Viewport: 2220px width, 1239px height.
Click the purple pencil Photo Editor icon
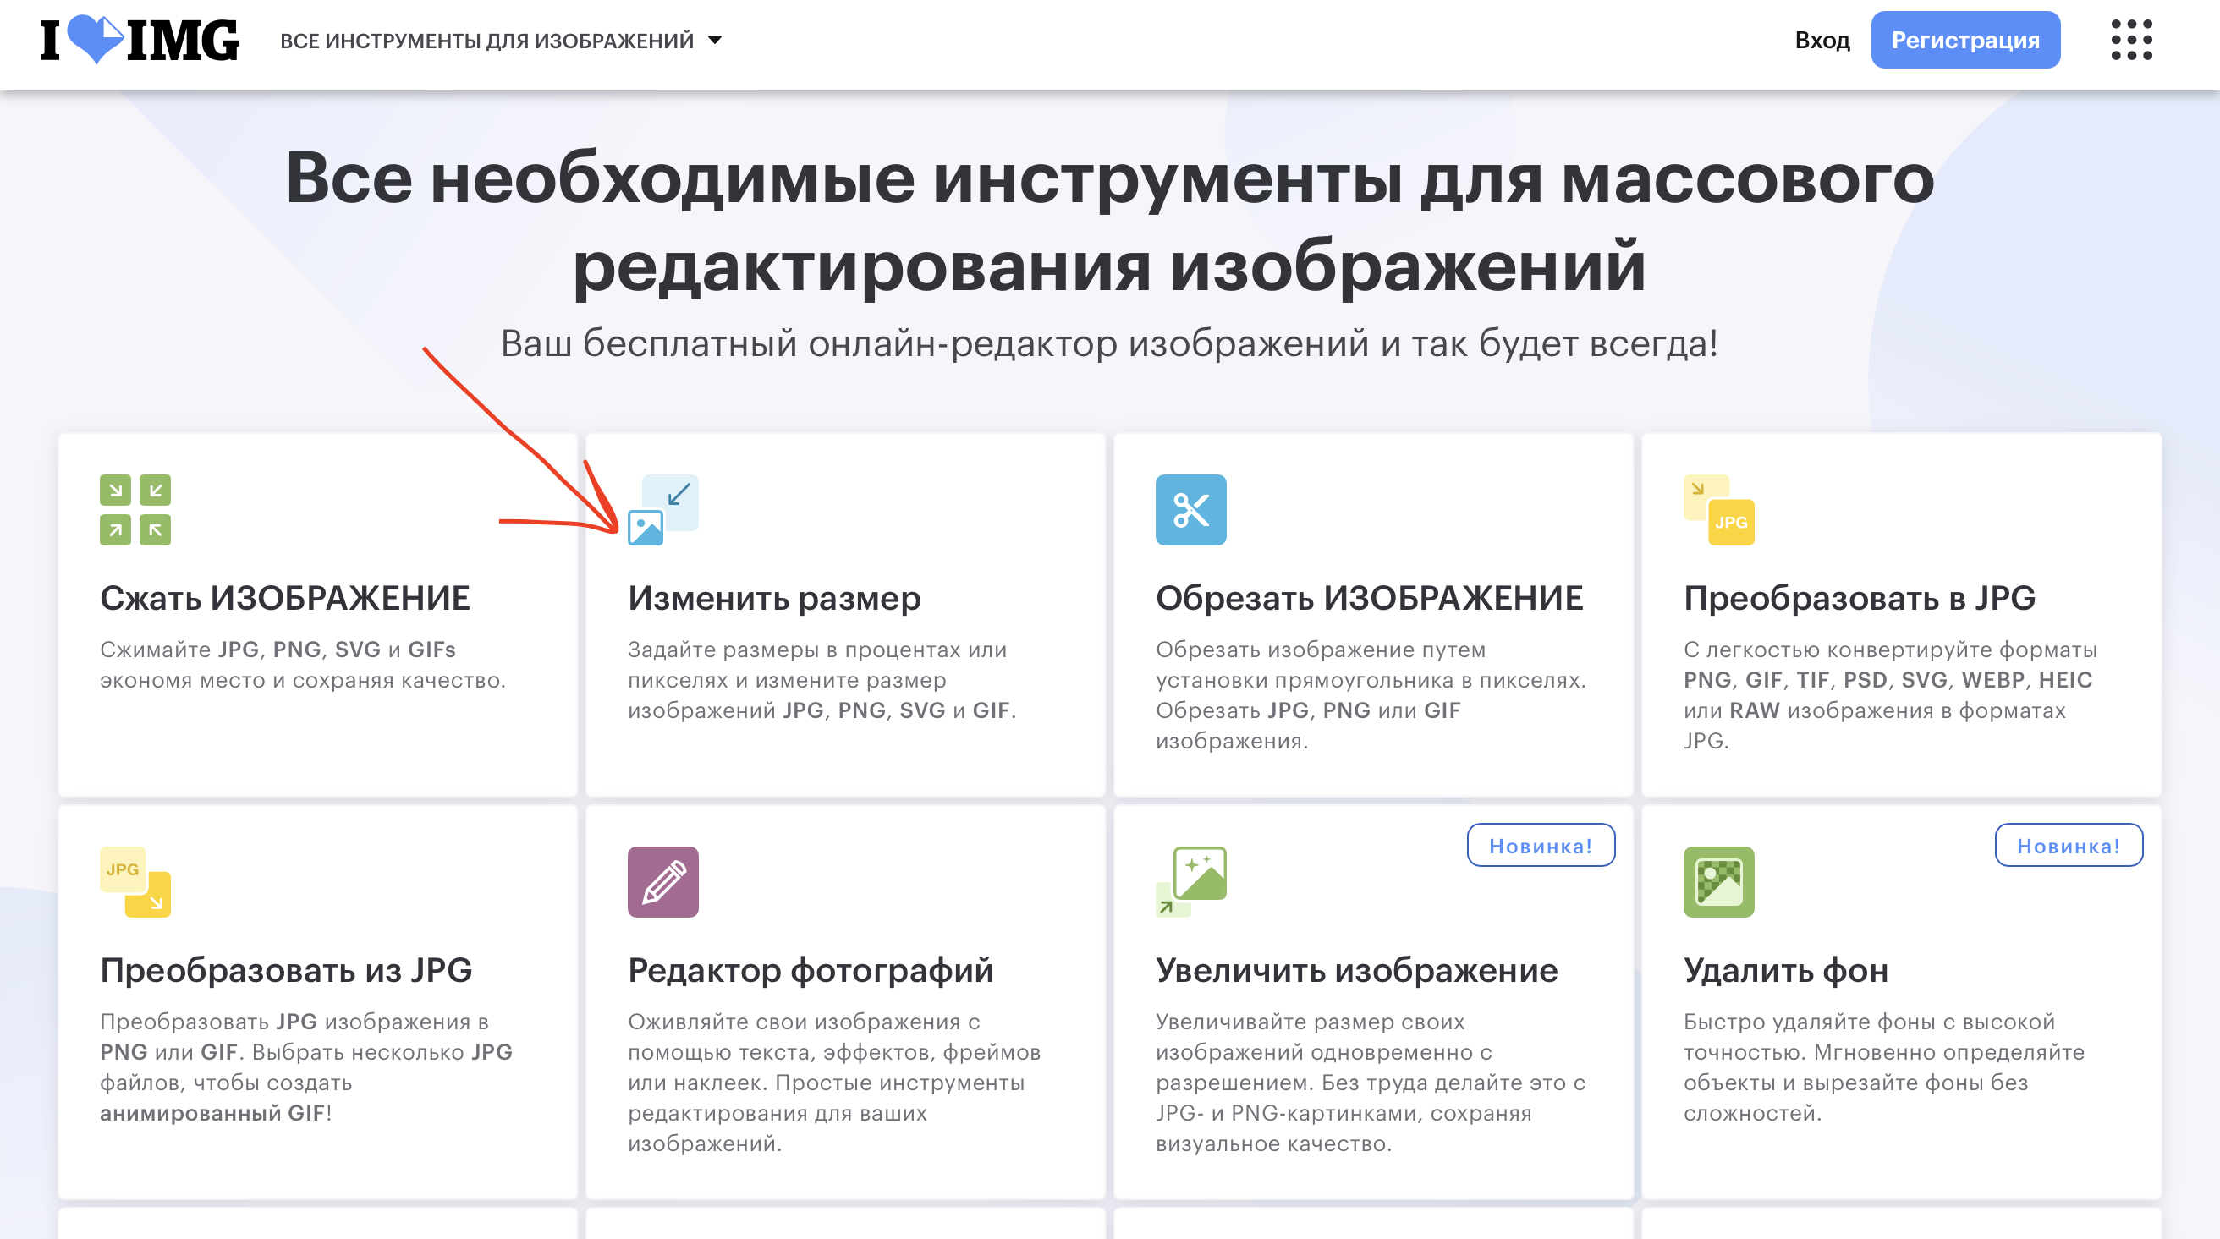(x=662, y=882)
